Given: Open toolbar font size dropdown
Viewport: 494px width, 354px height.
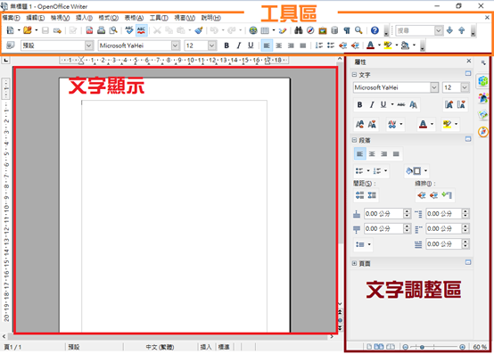Looking at the screenshot, I should tap(212, 45).
